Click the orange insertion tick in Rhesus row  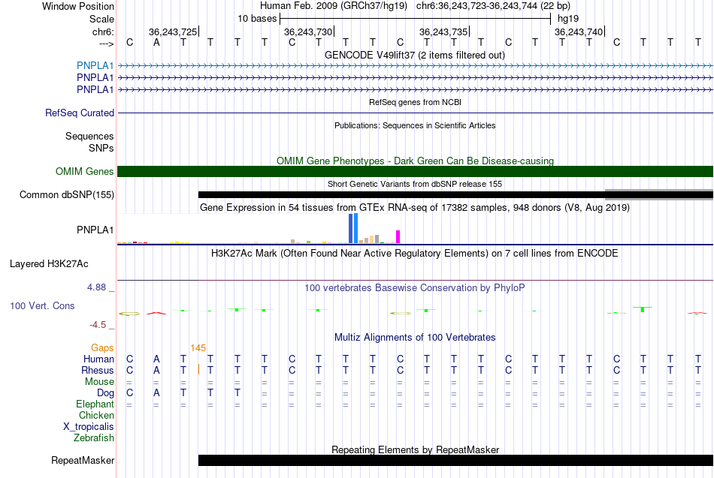point(198,369)
